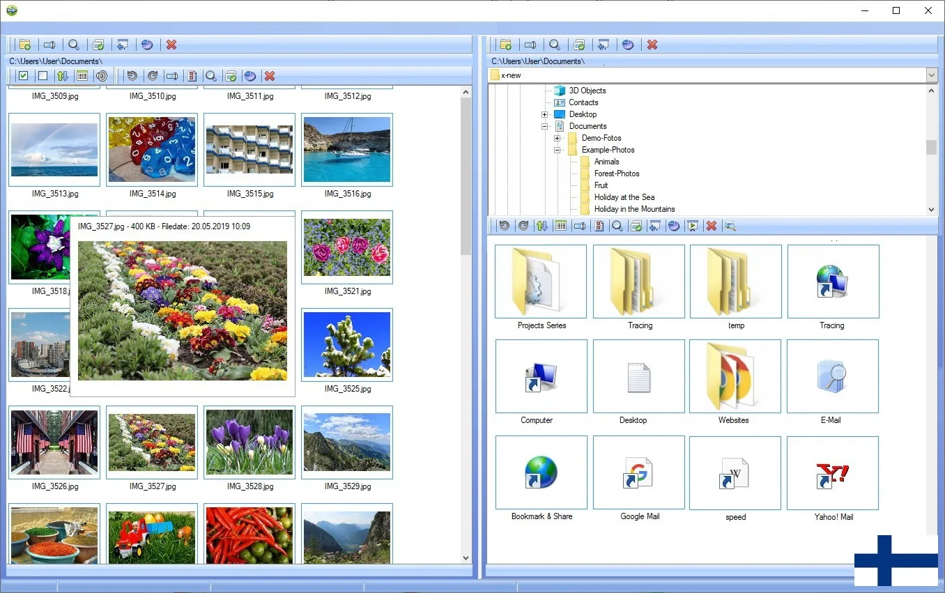Collapse the Example-Photos tree node
945x593 pixels.
point(558,150)
